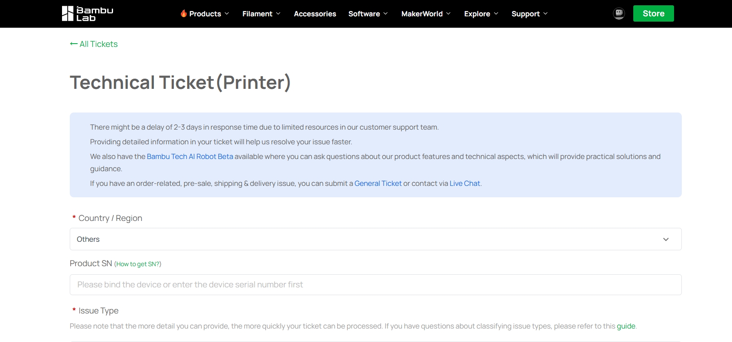
Task: Expand the Software chevron arrow
Action: click(x=385, y=13)
